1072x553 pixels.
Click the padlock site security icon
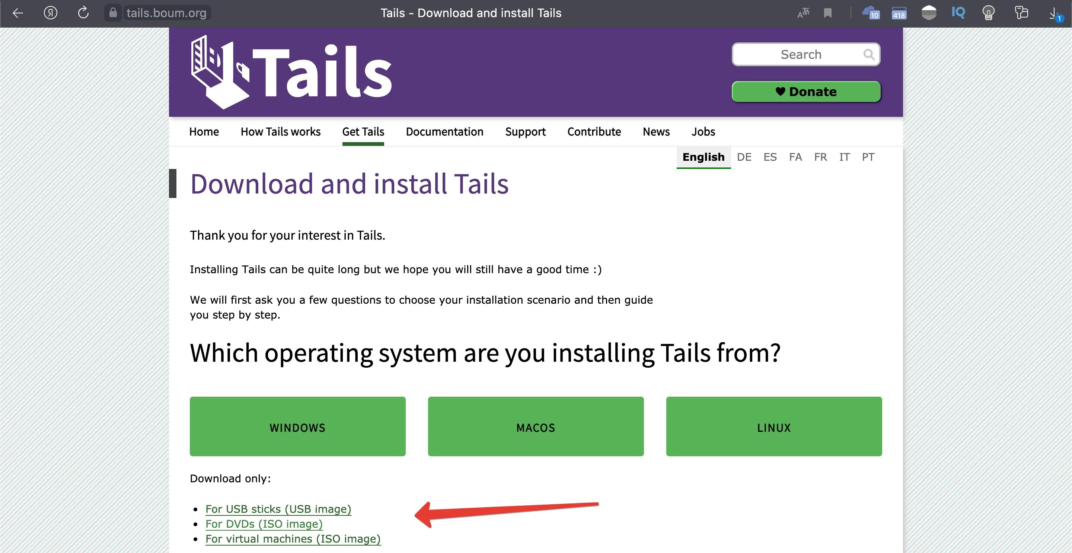coord(113,13)
